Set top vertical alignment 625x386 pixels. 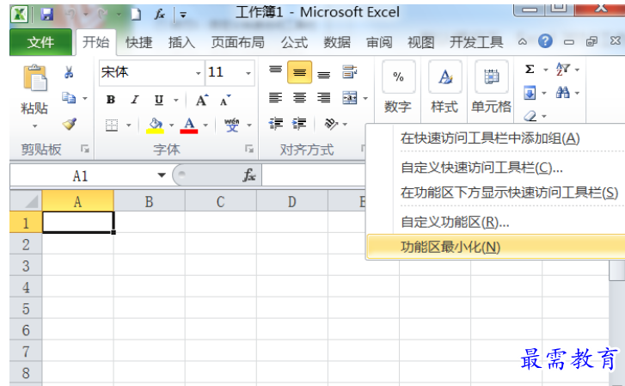[275, 70]
